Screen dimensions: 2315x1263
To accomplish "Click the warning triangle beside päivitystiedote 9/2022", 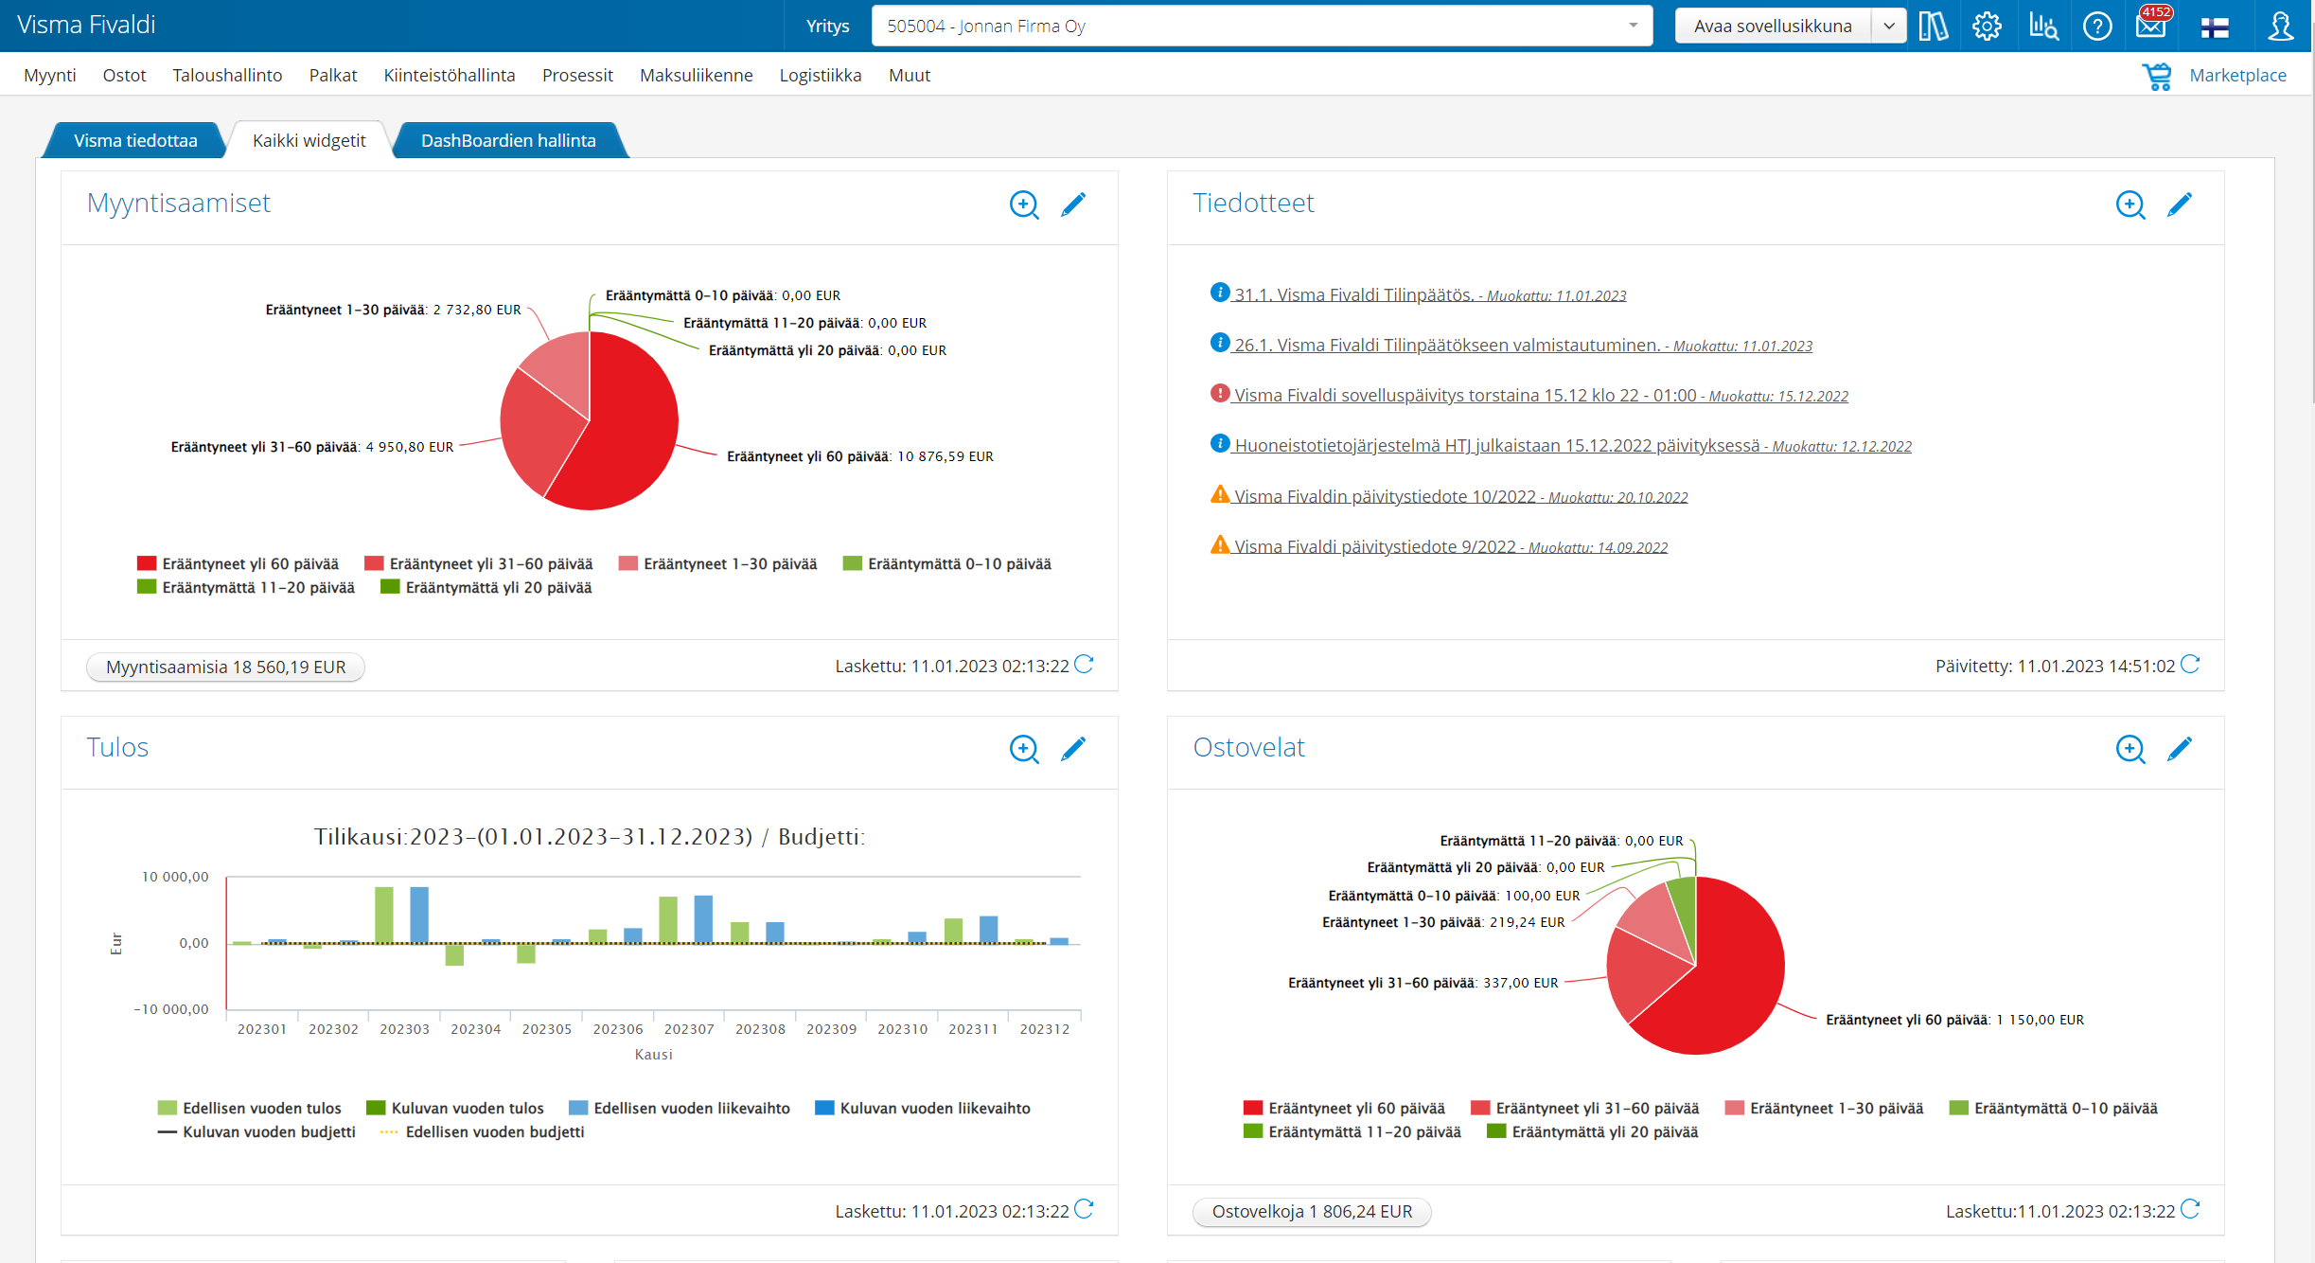I will (x=1220, y=544).
